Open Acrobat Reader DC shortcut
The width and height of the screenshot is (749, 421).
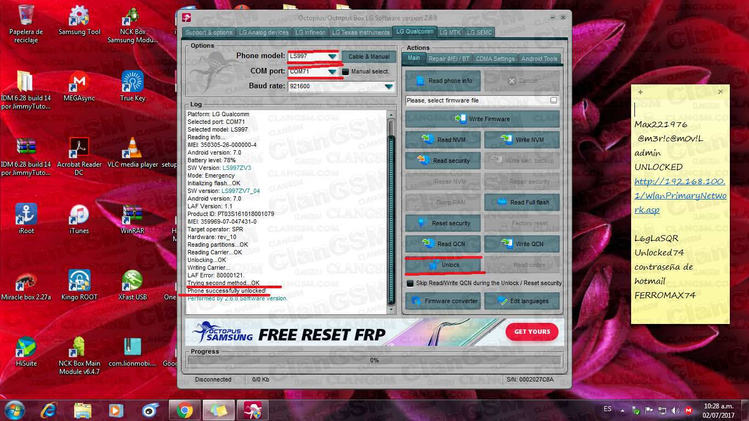pyautogui.click(x=79, y=156)
